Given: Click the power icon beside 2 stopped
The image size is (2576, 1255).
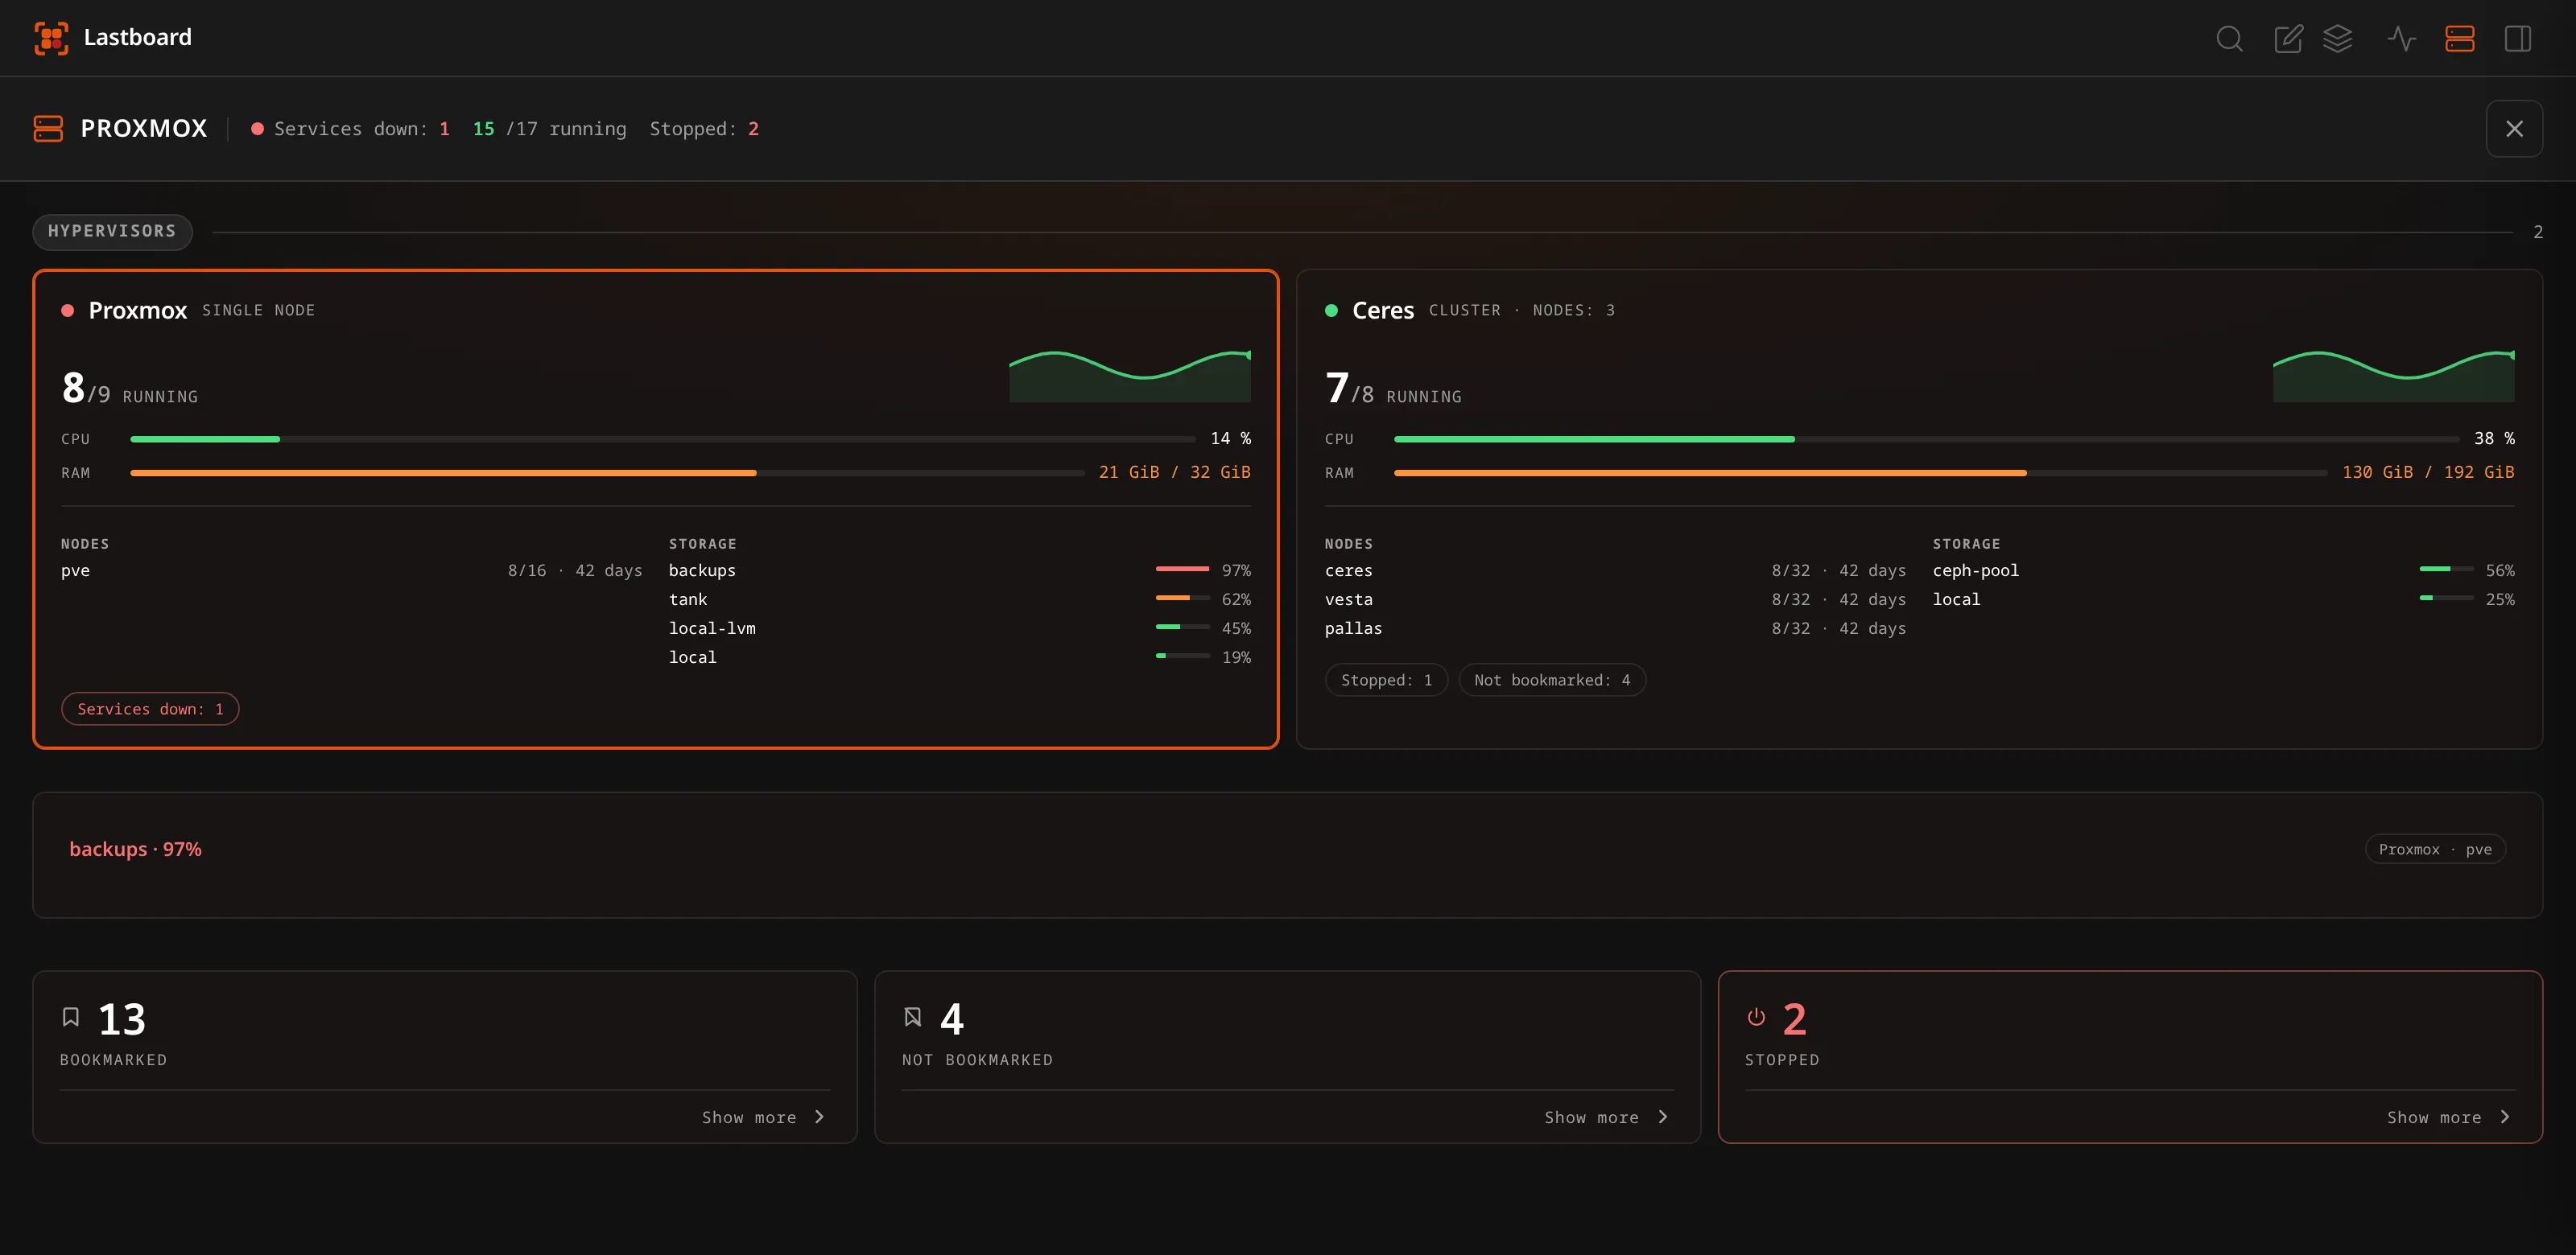Looking at the screenshot, I should pyautogui.click(x=1756, y=1017).
